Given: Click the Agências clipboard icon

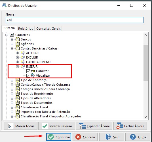Looking at the screenshot, I should (x=18, y=44).
